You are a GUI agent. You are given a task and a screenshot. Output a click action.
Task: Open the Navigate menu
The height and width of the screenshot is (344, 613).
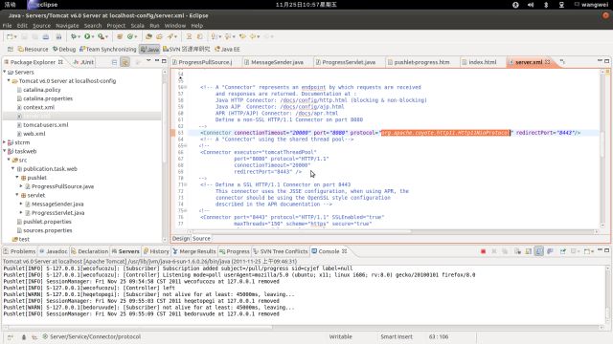67,26
